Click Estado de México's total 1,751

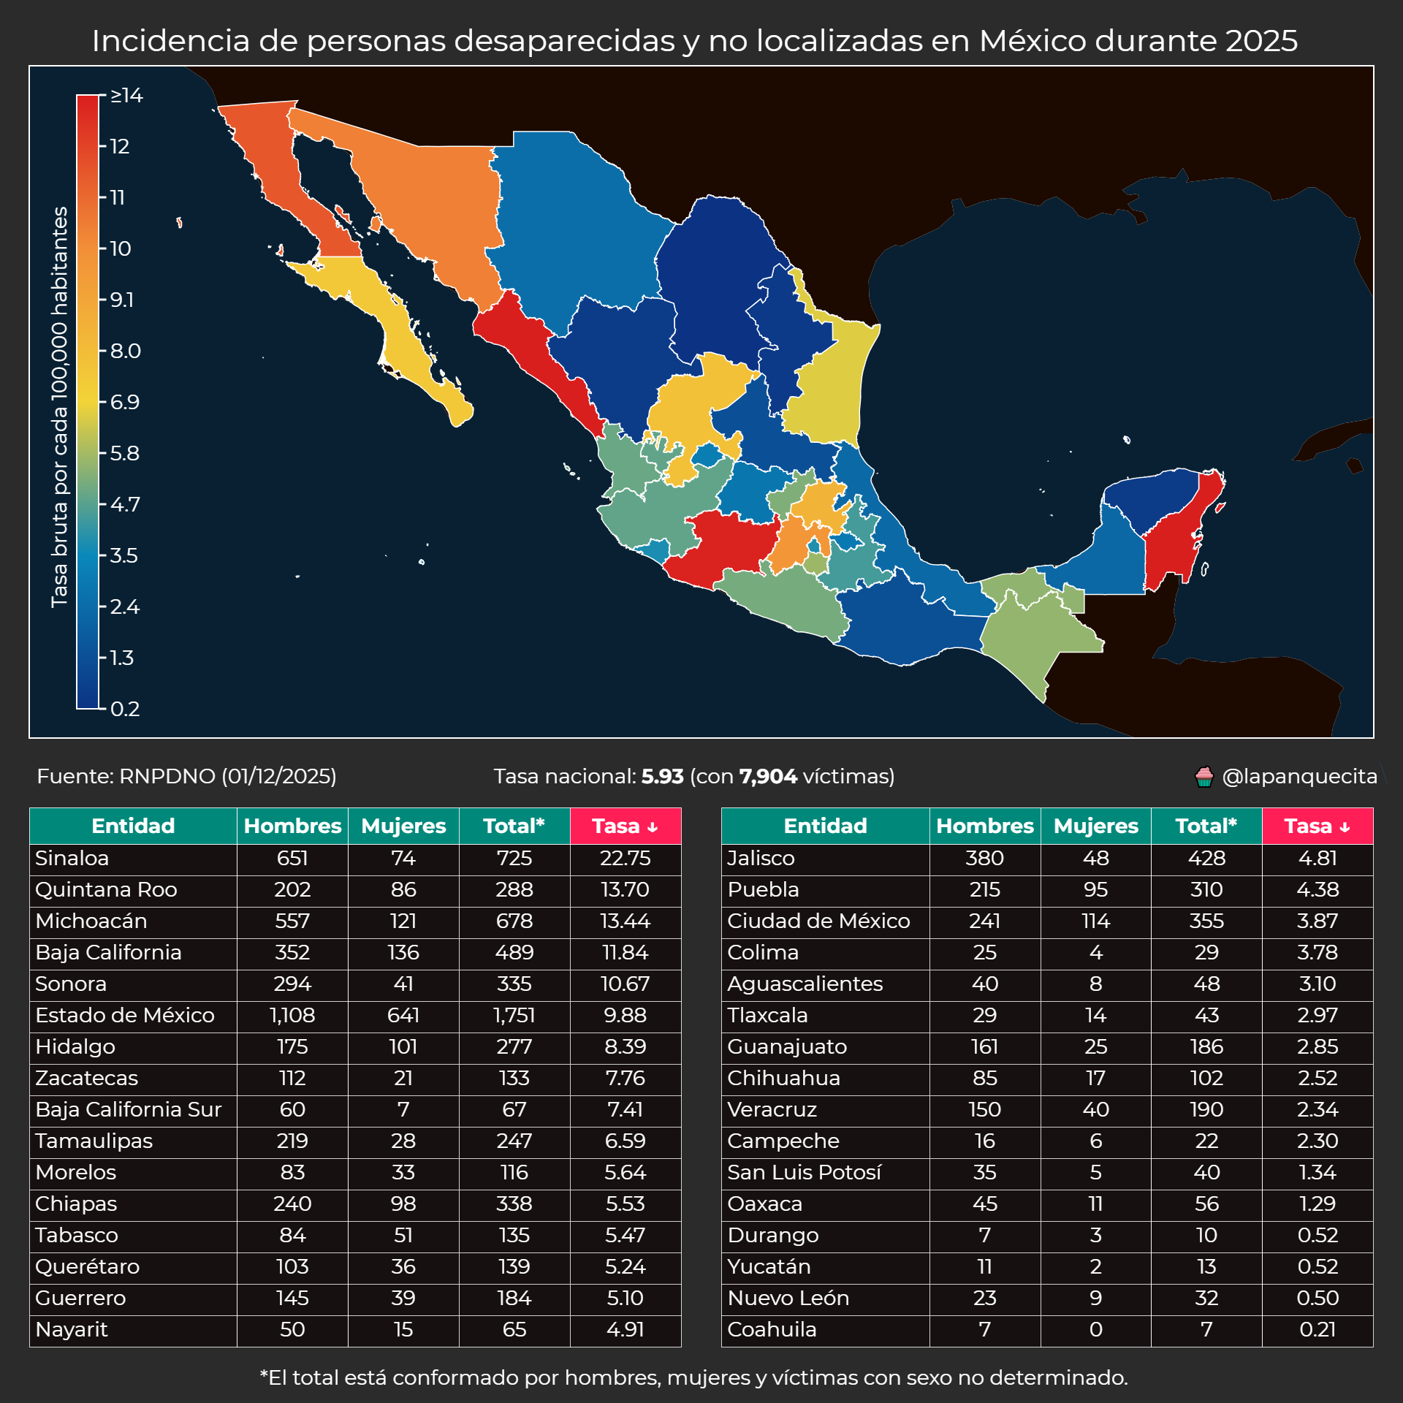(514, 1015)
